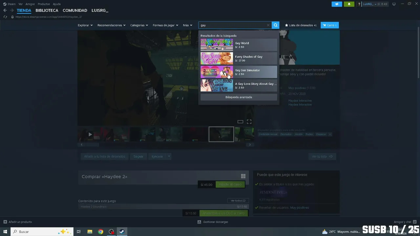Click the announcements megaphone icon

337,4
